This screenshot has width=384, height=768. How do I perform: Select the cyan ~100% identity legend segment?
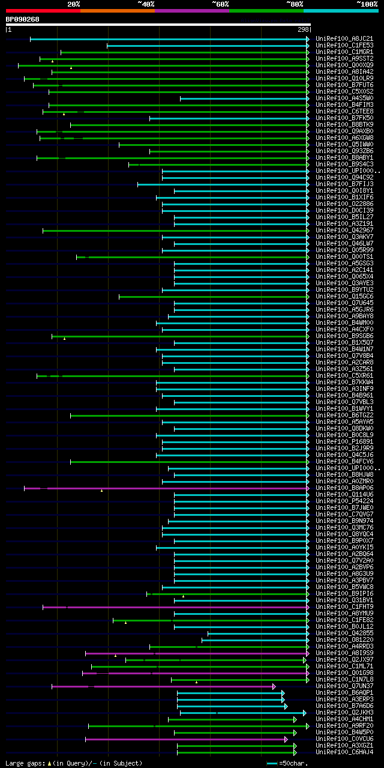[341, 11]
